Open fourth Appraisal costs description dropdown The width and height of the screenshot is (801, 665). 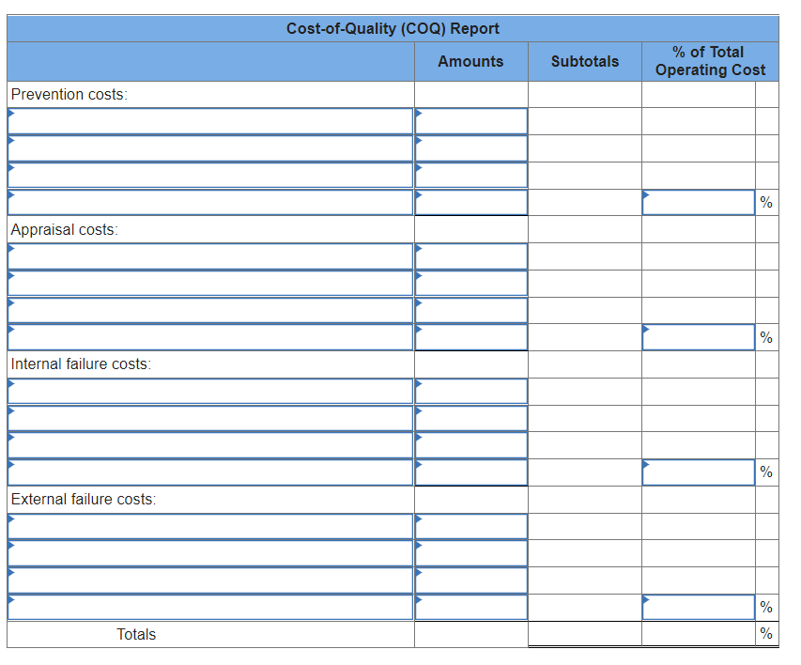(210, 337)
